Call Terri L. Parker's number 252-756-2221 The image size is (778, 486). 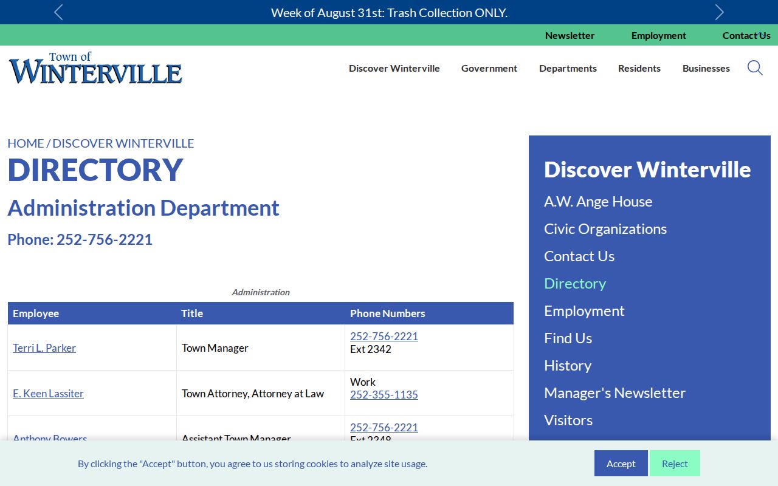pyautogui.click(x=384, y=337)
